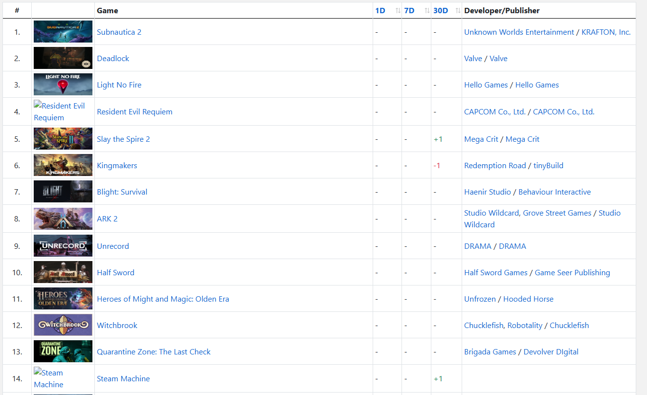Click the Quarantine Zone cover thumbnail
The height and width of the screenshot is (395, 647).
click(x=63, y=351)
